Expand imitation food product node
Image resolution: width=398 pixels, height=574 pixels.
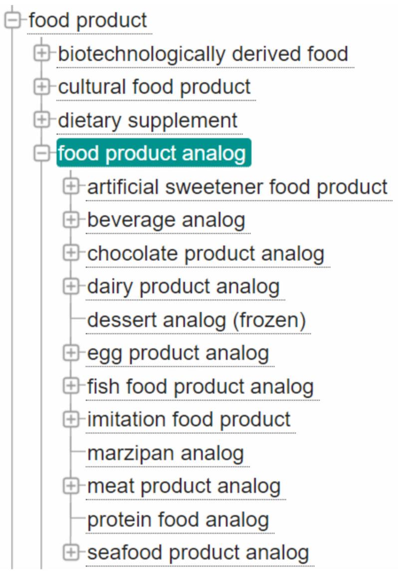[71, 419]
